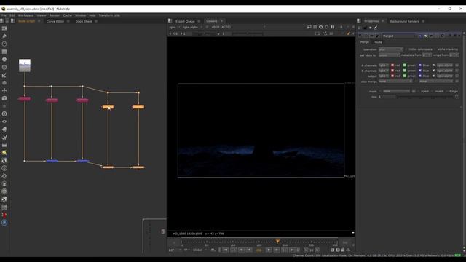Open the Render menu
This screenshot has width=466, height=262.
tap(55, 15)
